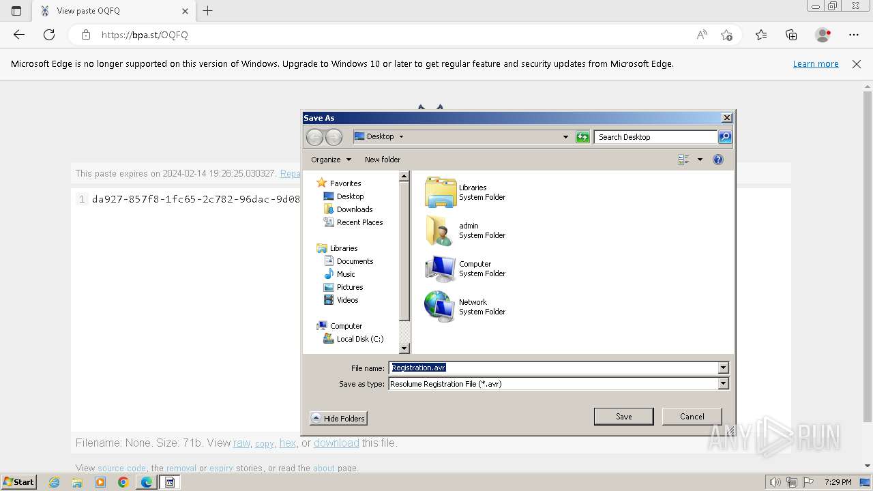Go back in the Save As dialog
Screen dimensions: 873x491
[x=314, y=137]
